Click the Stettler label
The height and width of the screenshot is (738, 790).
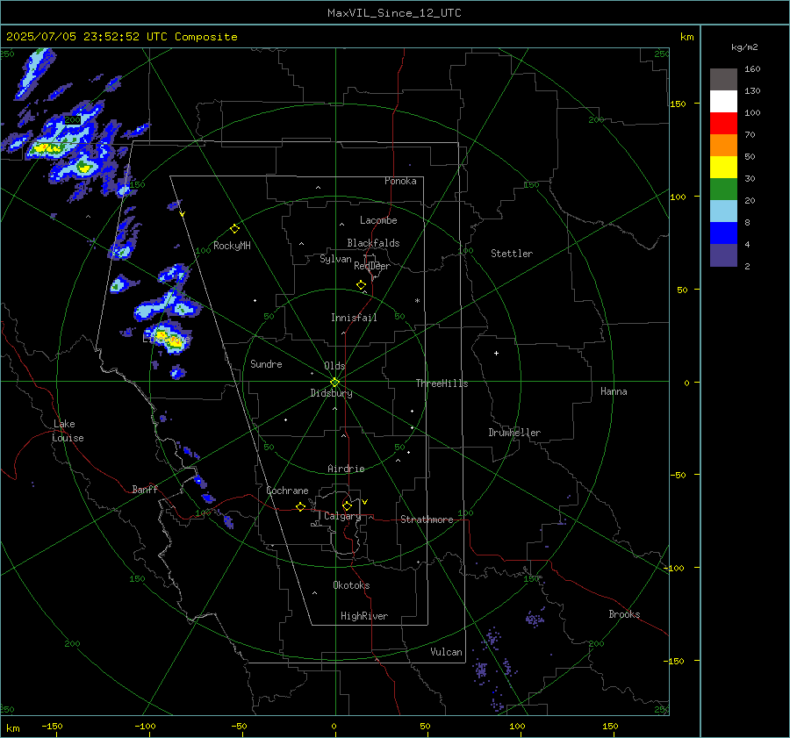click(512, 254)
